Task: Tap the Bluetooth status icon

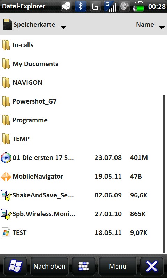Action: click(x=81, y=6)
